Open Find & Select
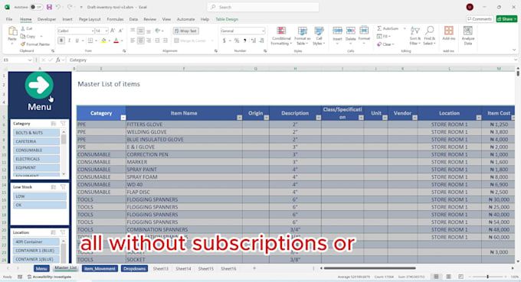 click(x=429, y=36)
